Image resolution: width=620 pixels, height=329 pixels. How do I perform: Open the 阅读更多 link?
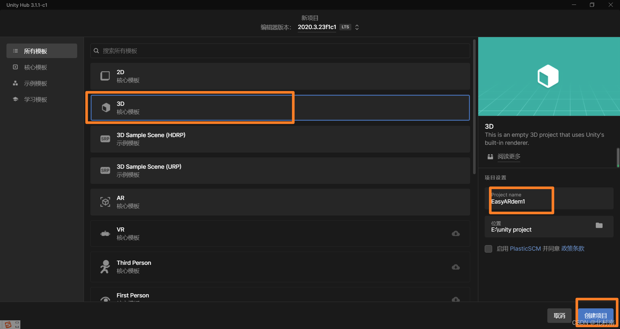(509, 156)
